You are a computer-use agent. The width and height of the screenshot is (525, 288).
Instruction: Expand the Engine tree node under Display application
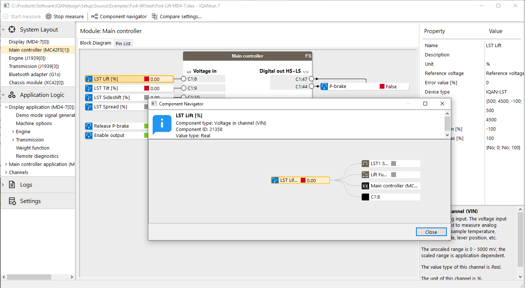tap(13, 132)
